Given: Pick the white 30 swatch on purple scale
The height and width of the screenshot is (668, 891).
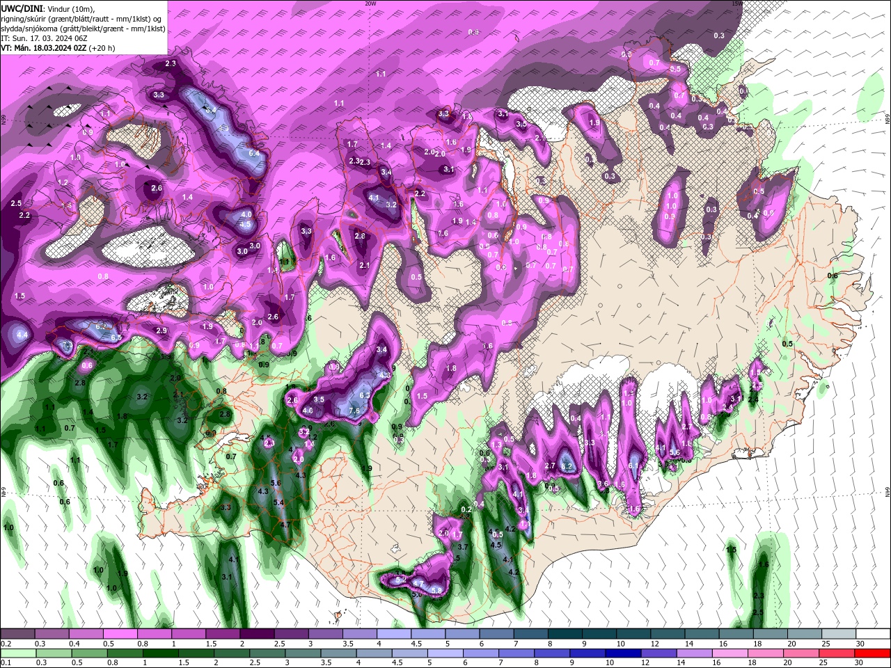Looking at the screenshot, I should (873, 634).
